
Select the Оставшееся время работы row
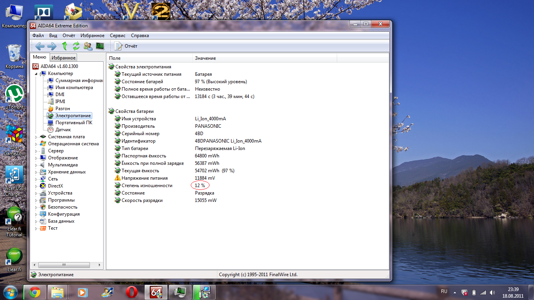[185, 96]
